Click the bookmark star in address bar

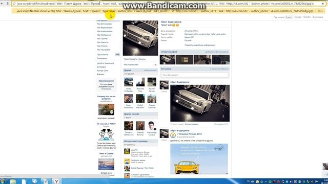pyautogui.click(x=323, y=4)
